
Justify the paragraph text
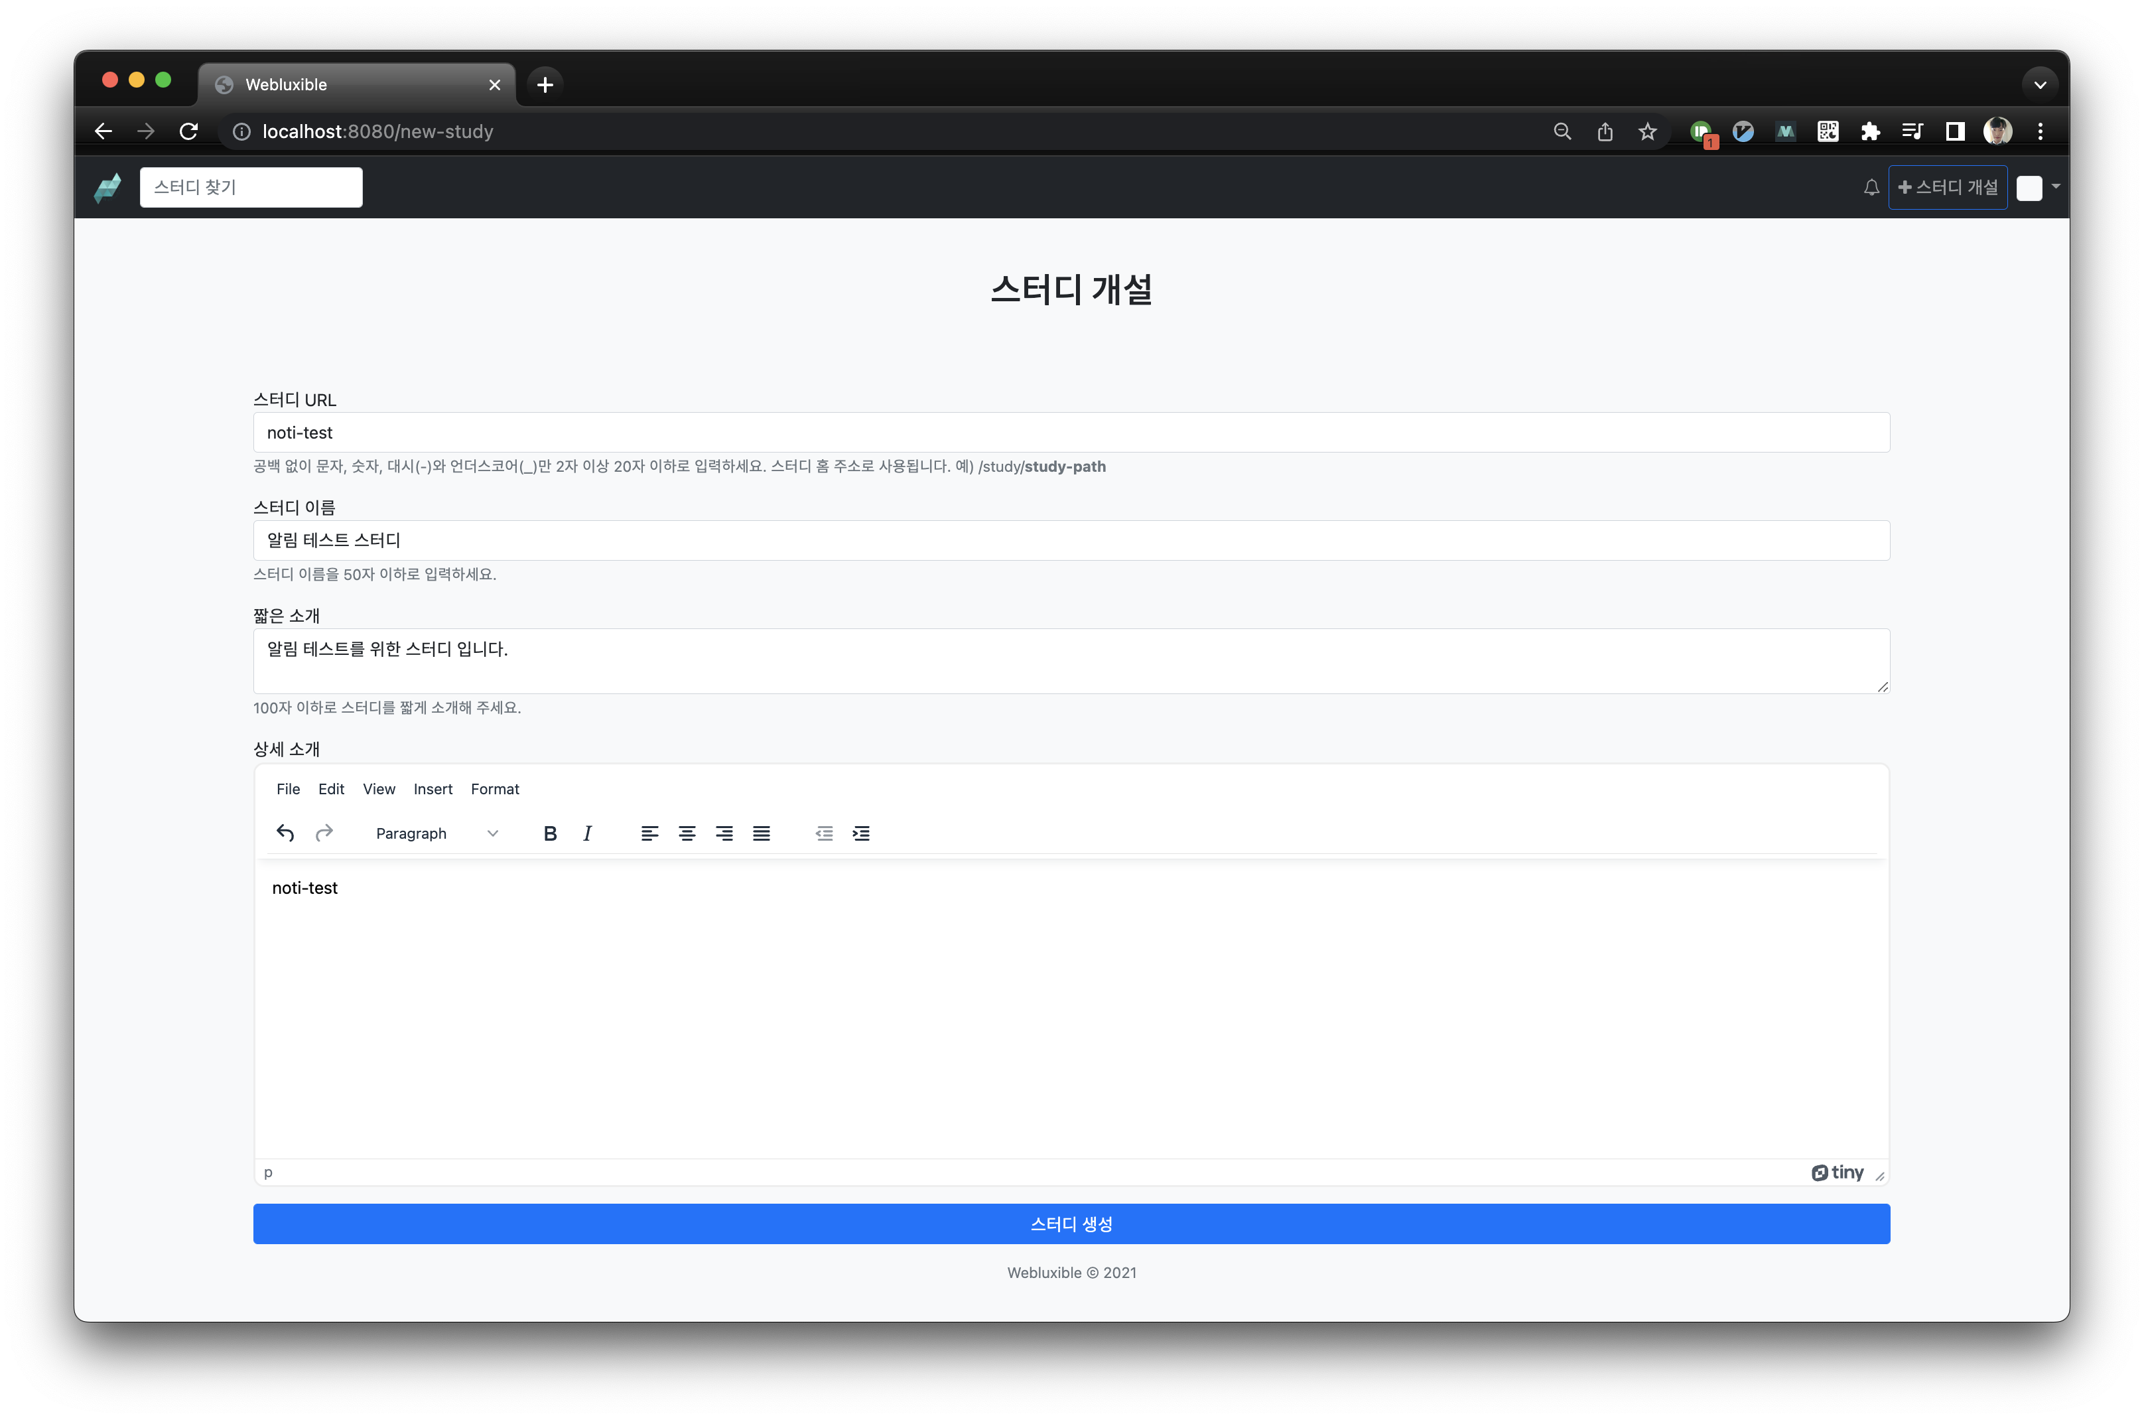click(x=760, y=833)
